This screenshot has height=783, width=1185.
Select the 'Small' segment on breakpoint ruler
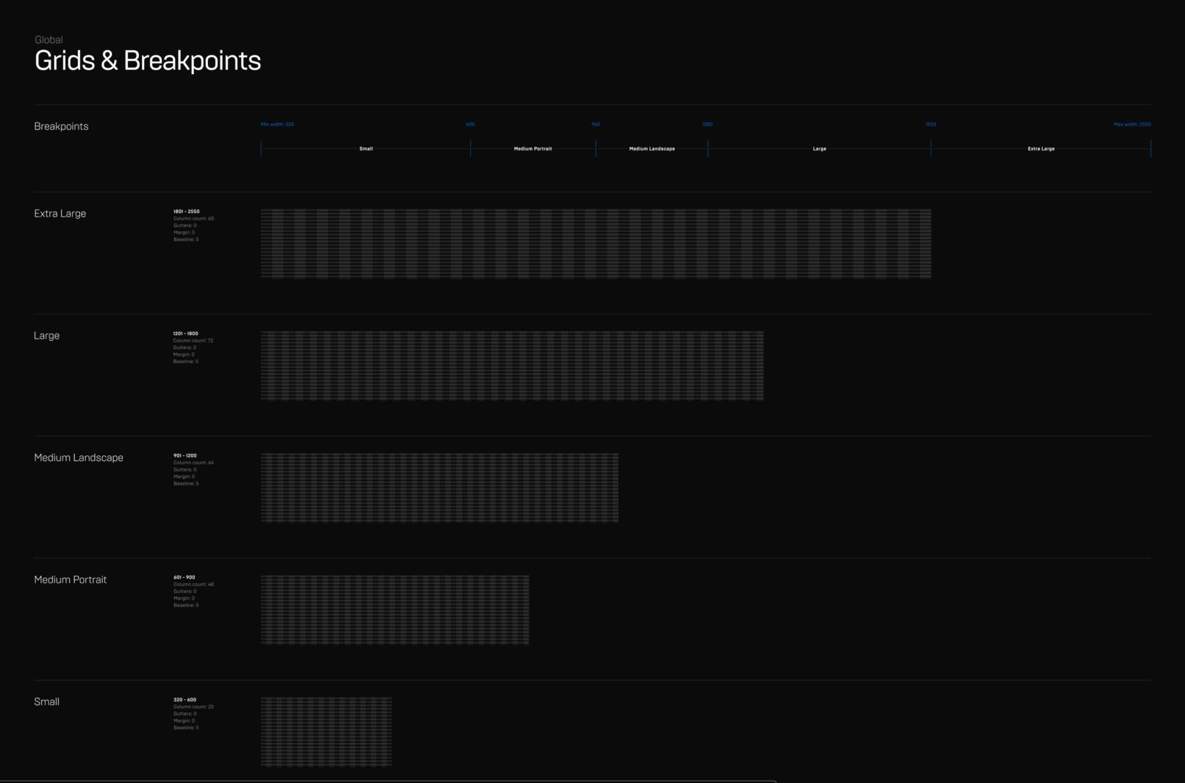pyautogui.click(x=366, y=148)
